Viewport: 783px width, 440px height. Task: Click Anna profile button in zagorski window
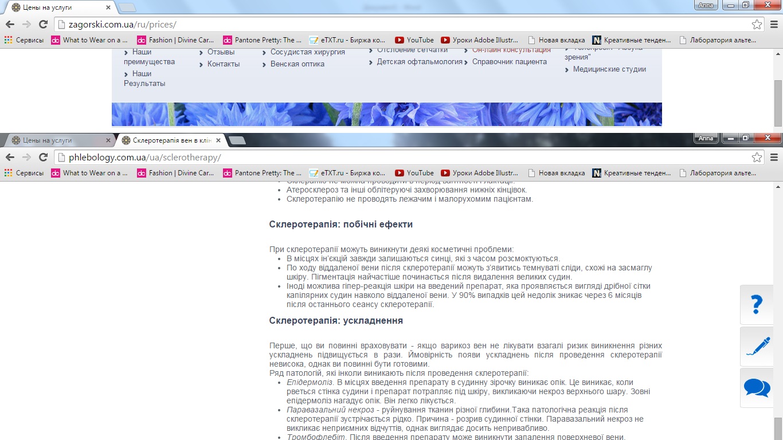click(706, 5)
